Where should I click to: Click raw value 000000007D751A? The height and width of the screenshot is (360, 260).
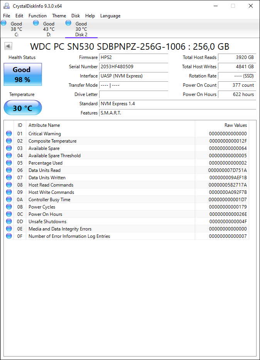pos(227,170)
